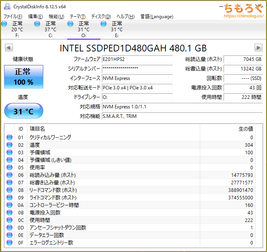Click status circle for 0D アンセーフシャットダウン回数
This screenshot has height=252, width=267.
click(x=9, y=227)
